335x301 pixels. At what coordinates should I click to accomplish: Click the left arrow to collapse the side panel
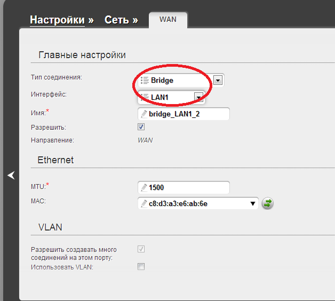tap(11, 175)
